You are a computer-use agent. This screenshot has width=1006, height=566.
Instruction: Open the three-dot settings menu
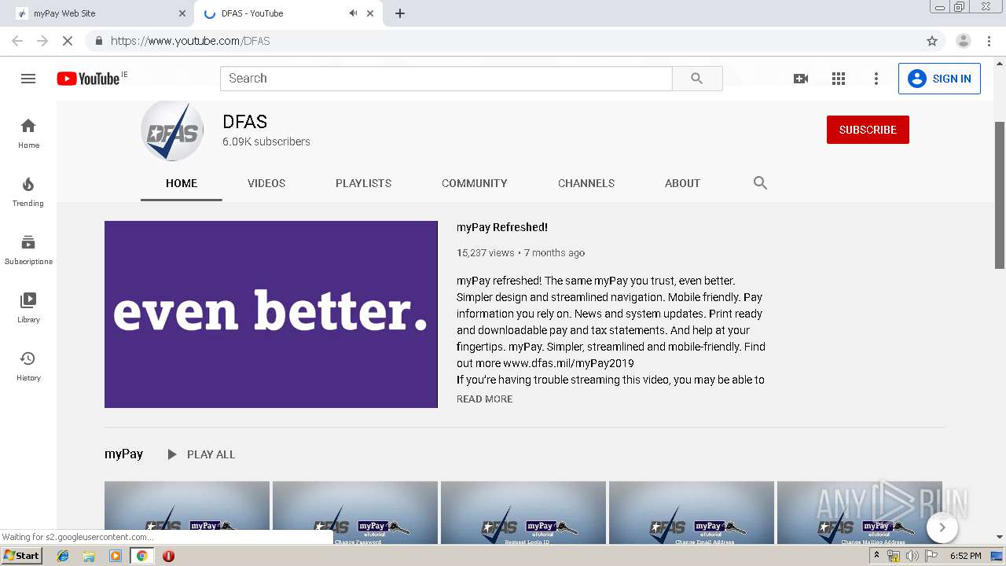pos(876,79)
